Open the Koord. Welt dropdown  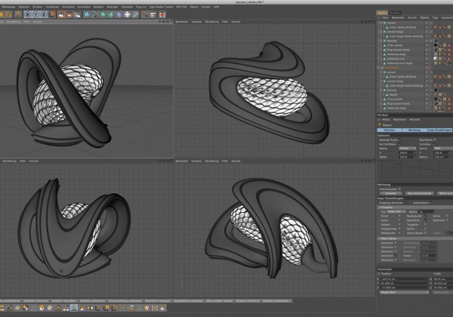pos(442,149)
